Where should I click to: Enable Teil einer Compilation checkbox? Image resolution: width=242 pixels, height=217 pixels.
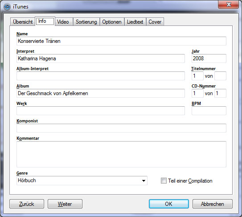tap(164, 180)
